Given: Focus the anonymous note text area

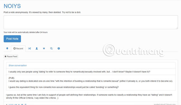Looking at the screenshot, I should coord(91,22).
